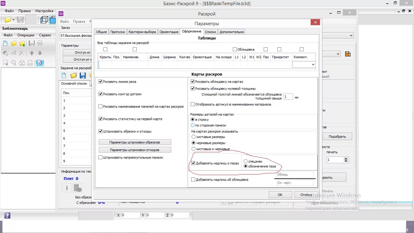
Task: Click blue save diskette in Раскрой window
Action: click(x=82, y=76)
